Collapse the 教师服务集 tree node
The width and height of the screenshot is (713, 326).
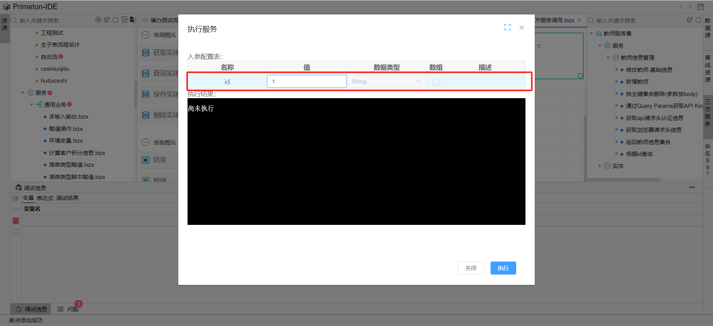coord(592,34)
